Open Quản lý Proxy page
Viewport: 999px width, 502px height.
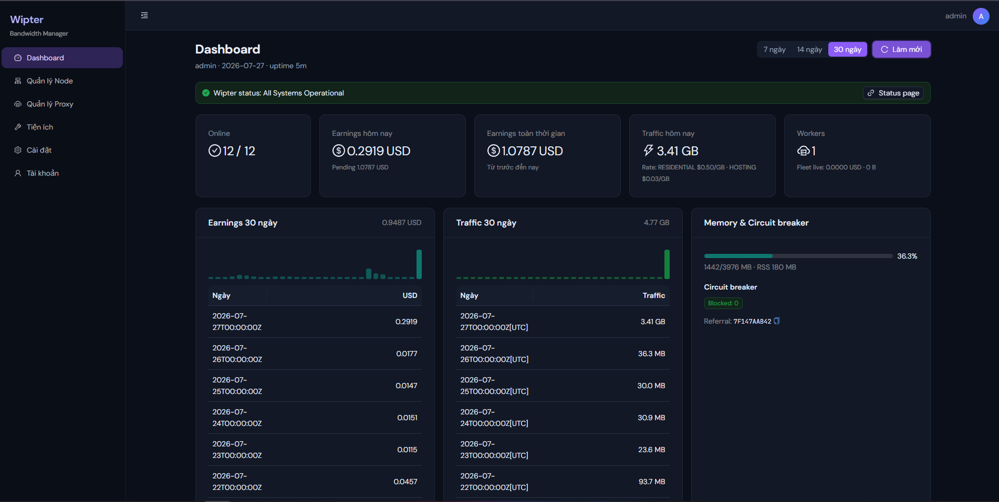tap(62, 104)
